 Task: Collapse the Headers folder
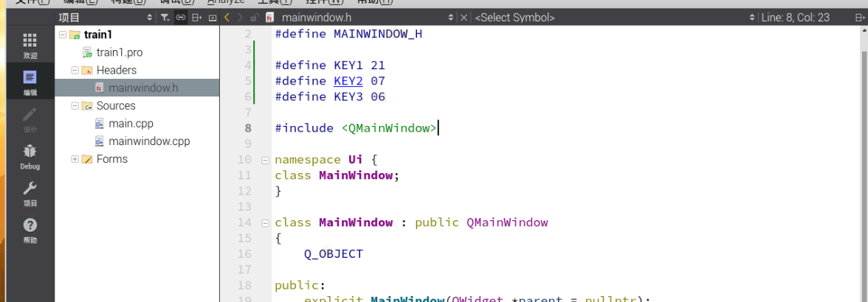[x=75, y=70]
